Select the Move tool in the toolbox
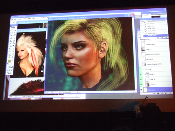Screen dimensions: 175x131 coord(14,31)
